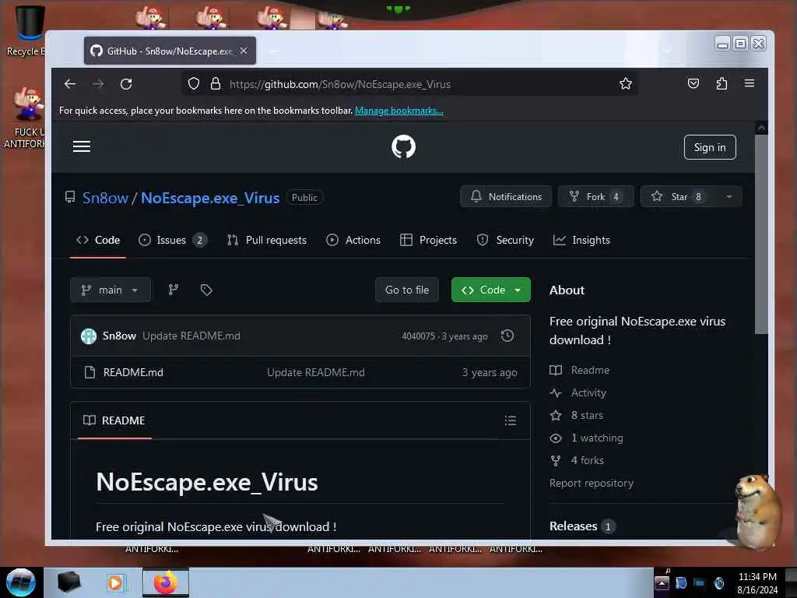Click the Go to file button
Viewport: 797px width, 598px height.
coord(406,290)
